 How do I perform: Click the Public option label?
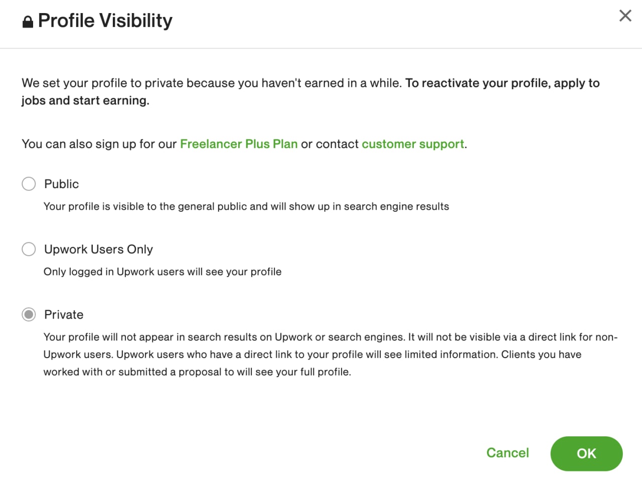click(61, 184)
